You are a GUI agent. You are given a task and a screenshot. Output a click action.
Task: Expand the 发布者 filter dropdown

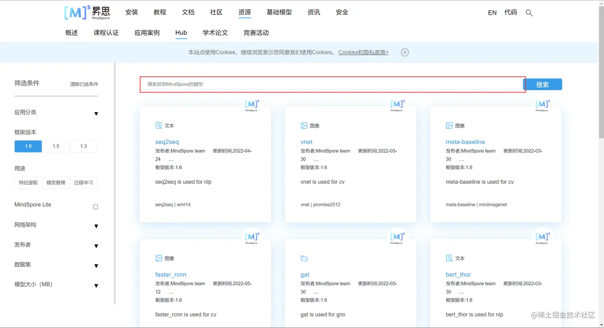[96, 246]
